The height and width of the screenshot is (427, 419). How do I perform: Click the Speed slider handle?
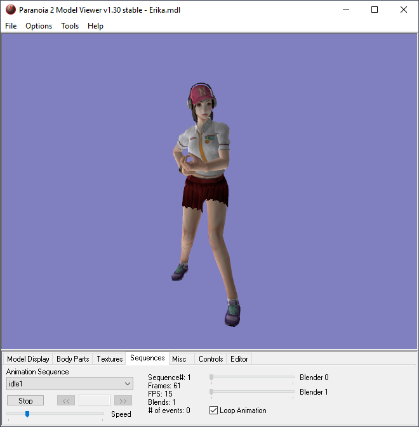point(27,414)
